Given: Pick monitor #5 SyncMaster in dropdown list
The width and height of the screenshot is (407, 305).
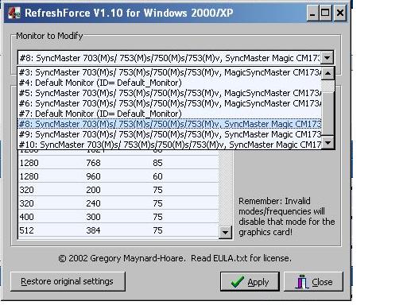Looking at the screenshot, I should tap(169, 93).
